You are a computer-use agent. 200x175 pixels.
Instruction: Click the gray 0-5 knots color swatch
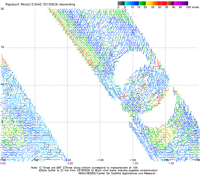tap(121, 3)
